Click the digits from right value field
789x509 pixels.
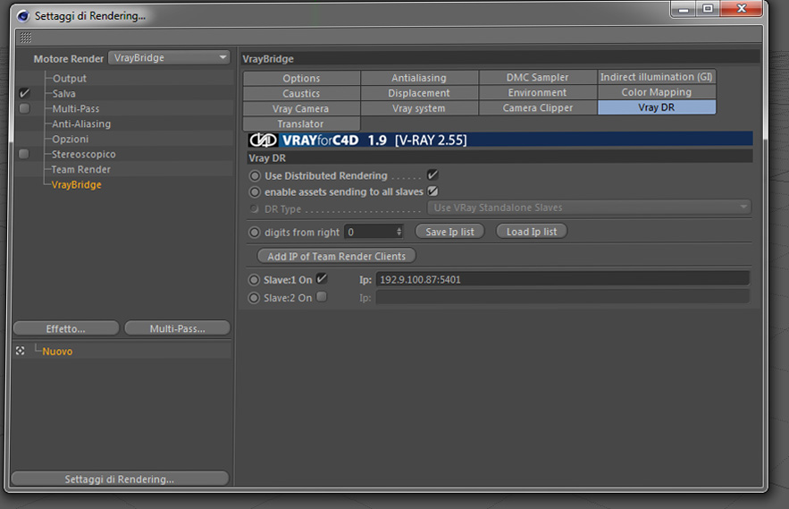click(370, 232)
